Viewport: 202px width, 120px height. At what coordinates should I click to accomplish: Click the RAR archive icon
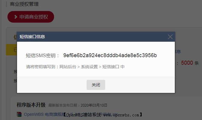click(19, 114)
